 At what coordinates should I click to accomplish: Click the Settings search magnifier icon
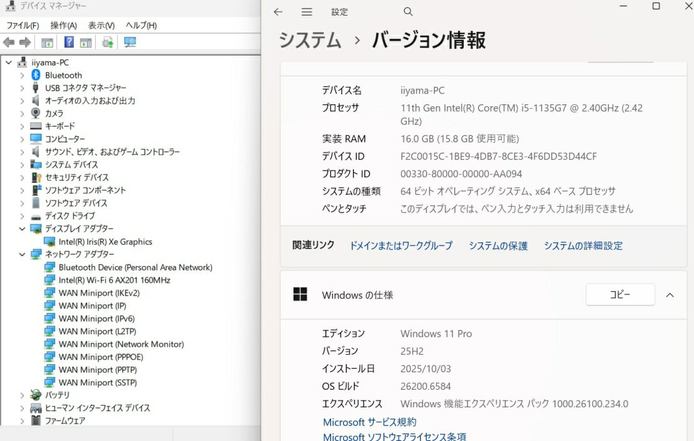[408, 12]
